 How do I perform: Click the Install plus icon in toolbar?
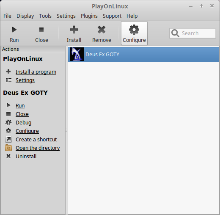pos(74,30)
